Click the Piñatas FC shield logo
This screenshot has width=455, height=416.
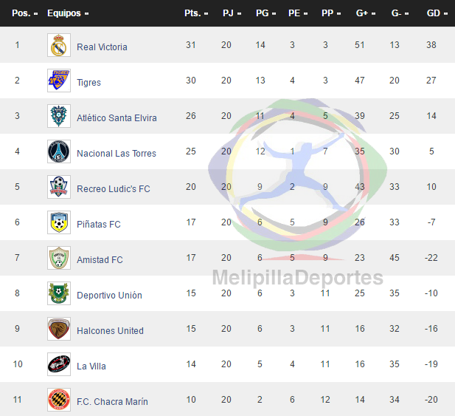[x=59, y=222]
